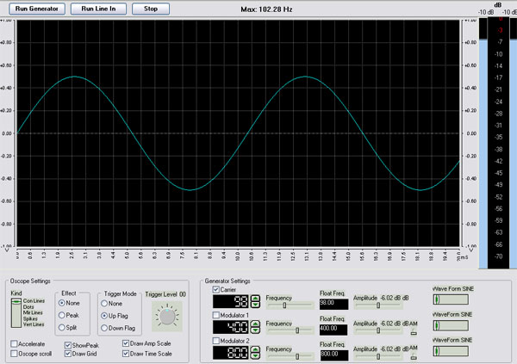Click Carrier Float Freq field 98.00
This screenshot has width=517, height=364.
click(x=333, y=304)
